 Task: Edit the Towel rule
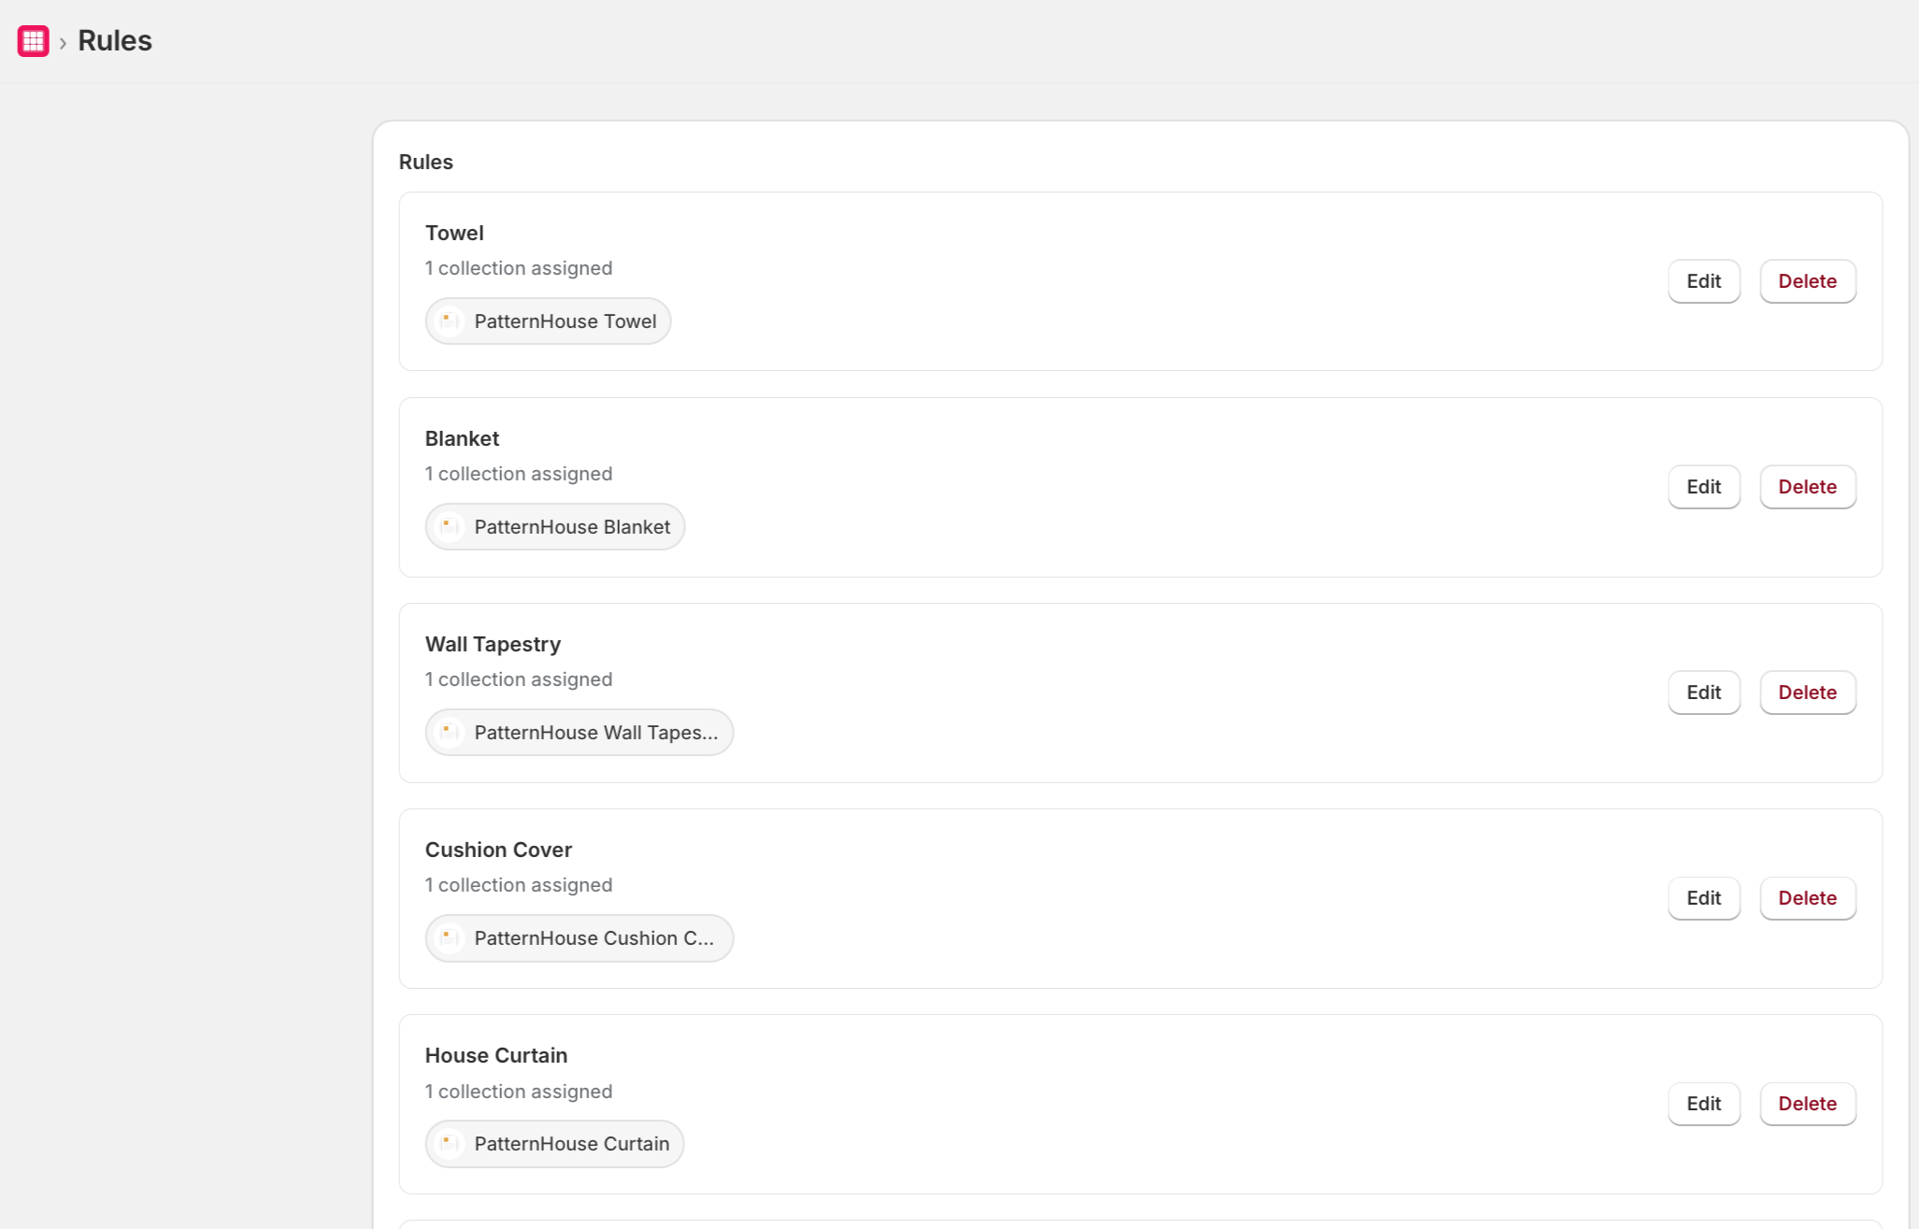click(x=1703, y=281)
